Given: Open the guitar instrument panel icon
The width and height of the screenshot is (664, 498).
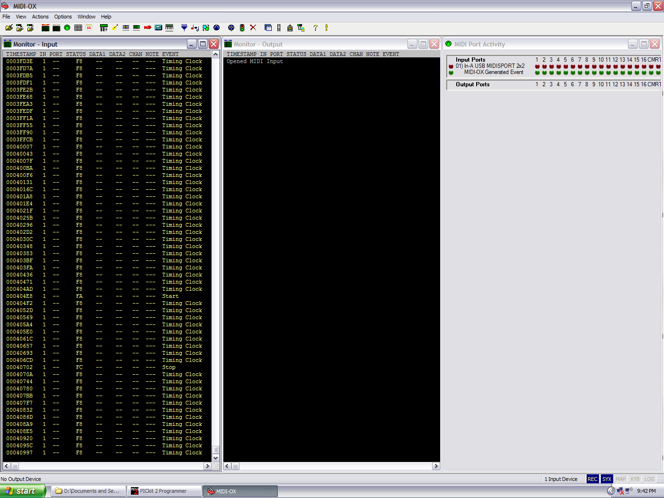Looking at the screenshot, I should [115, 28].
